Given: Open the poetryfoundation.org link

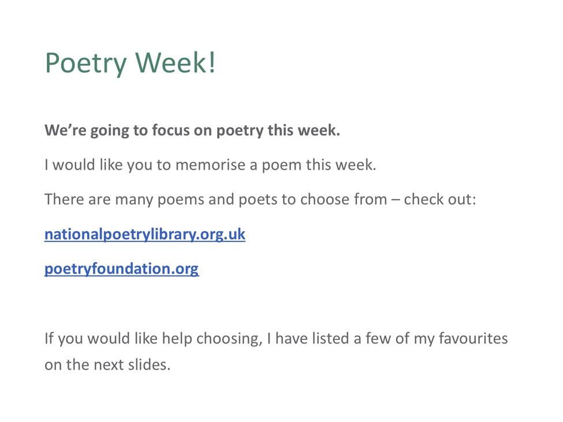Looking at the screenshot, I should pyautogui.click(x=121, y=269).
